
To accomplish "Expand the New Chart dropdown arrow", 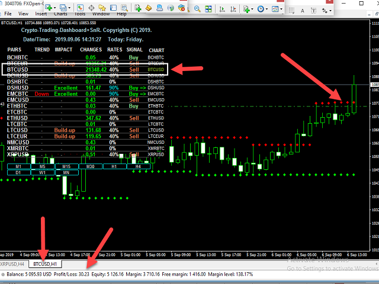I will tap(54, 8).
